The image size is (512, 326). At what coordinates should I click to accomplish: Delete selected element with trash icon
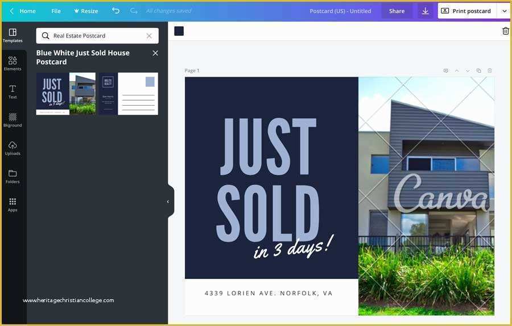pyautogui.click(x=506, y=31)
